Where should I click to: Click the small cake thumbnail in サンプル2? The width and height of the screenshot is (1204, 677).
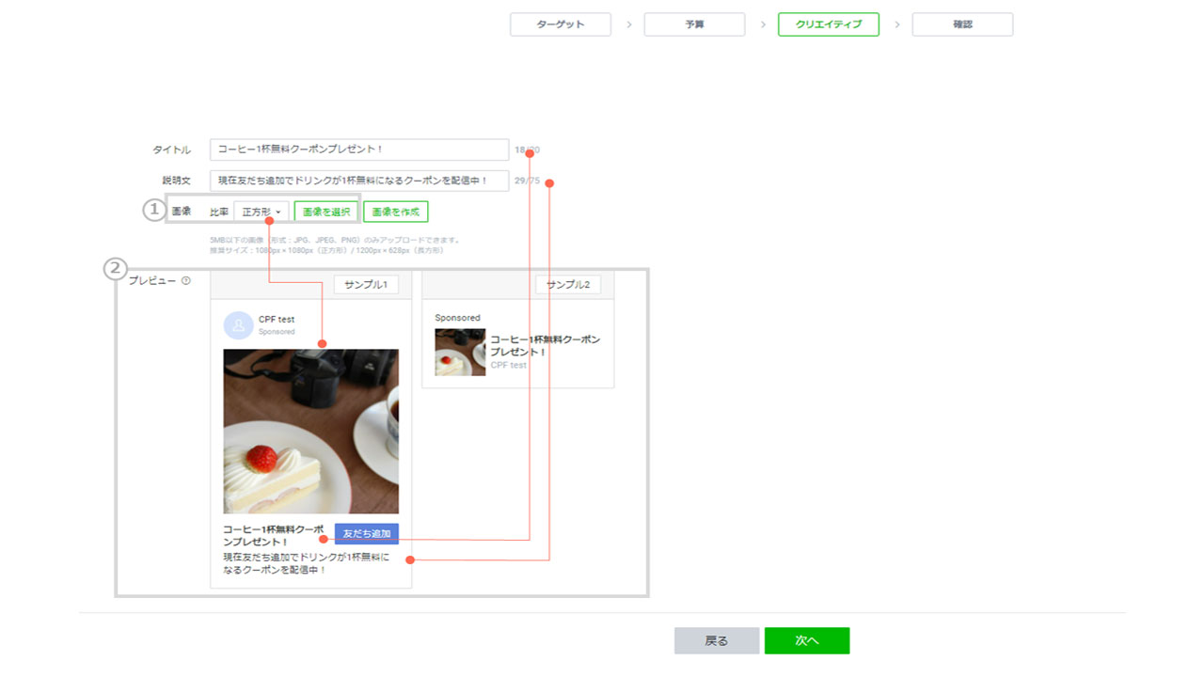(460, 353)
